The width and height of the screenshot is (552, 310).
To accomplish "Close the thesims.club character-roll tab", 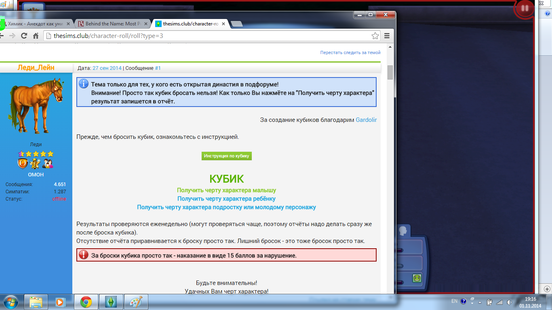I will coord(223,24).
